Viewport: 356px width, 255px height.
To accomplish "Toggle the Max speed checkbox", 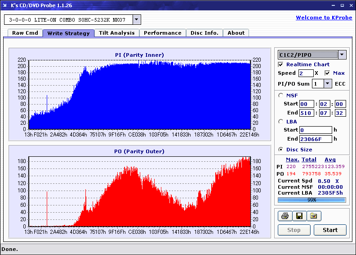I will point(327,73).
